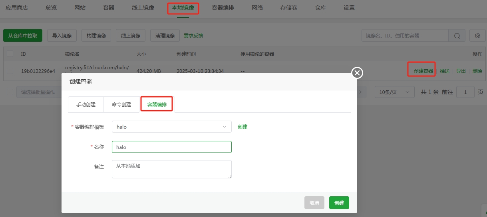Click 从仓库中拉取 button

[23, 36]
